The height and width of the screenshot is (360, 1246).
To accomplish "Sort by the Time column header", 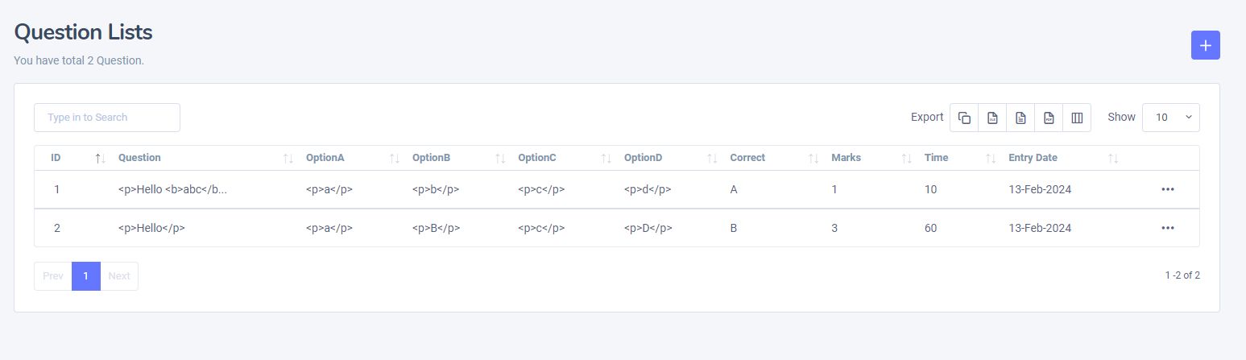I will 937,158.
